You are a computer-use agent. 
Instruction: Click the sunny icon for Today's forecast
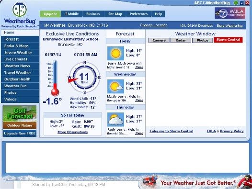point(115,53)
